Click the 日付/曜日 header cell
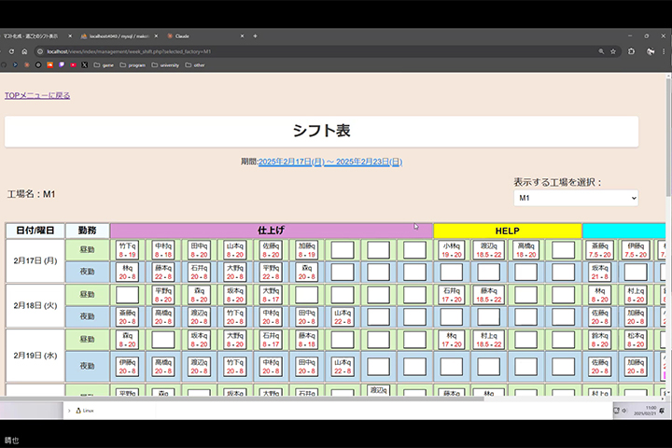Viewport: 672px width, 448px height. click(x=35, y=231)
